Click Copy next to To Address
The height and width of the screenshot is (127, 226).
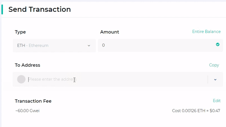[214, 65]
